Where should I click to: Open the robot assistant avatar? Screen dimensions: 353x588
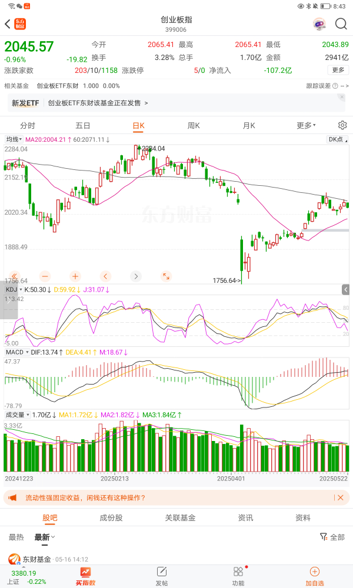(x=319, y=24)
